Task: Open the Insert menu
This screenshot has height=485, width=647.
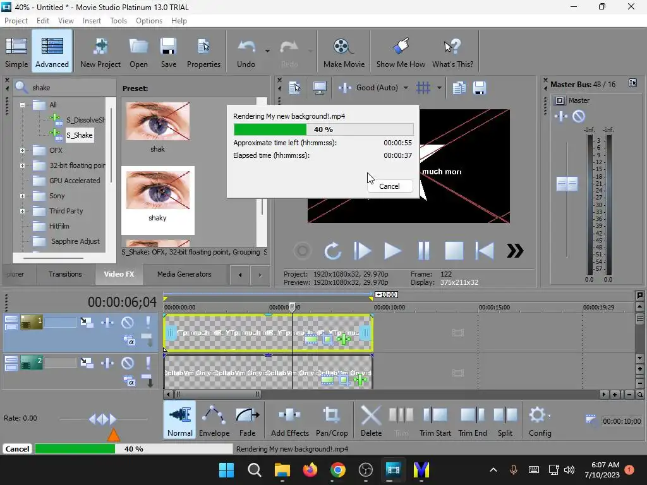Action: pos(92,21)
